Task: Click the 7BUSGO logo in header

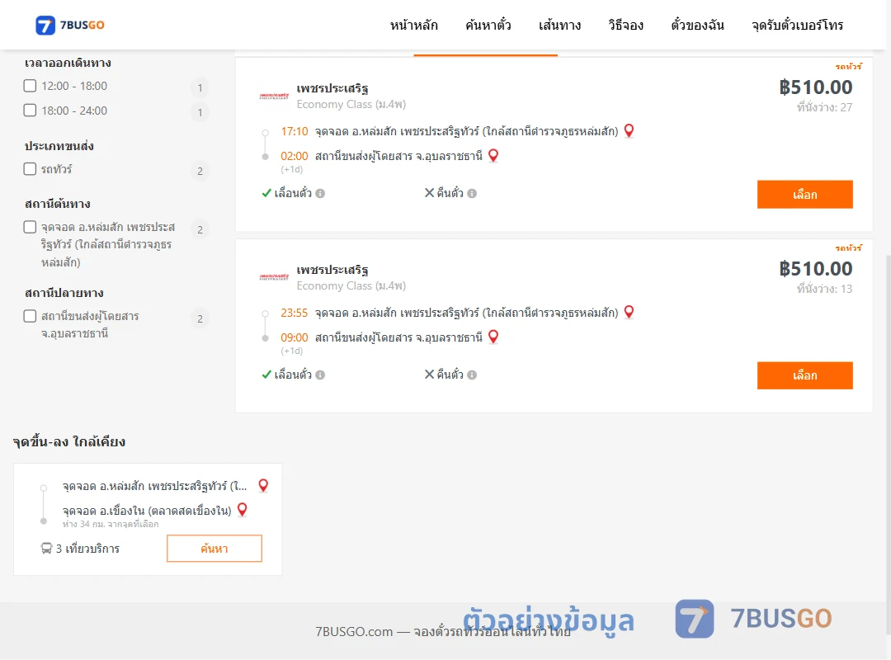Action: pos(70,25)
